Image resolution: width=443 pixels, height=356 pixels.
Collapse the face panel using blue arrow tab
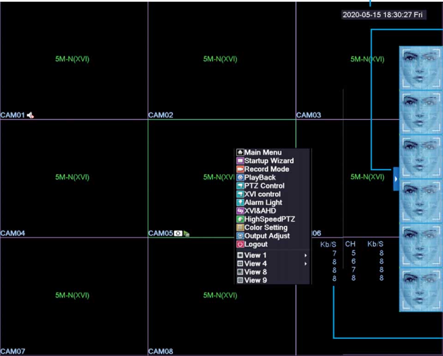[x=395, y=179]
